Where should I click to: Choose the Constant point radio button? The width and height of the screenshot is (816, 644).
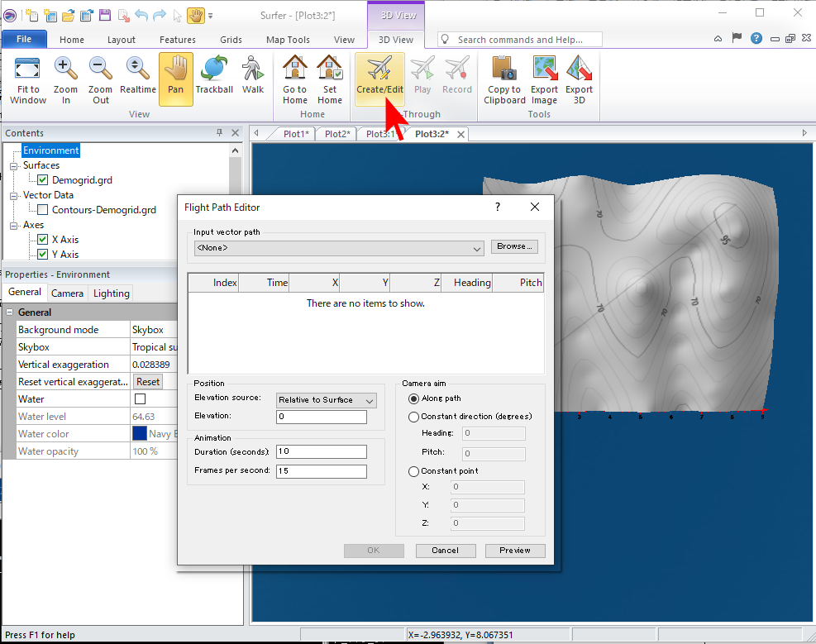coord(414,471)
